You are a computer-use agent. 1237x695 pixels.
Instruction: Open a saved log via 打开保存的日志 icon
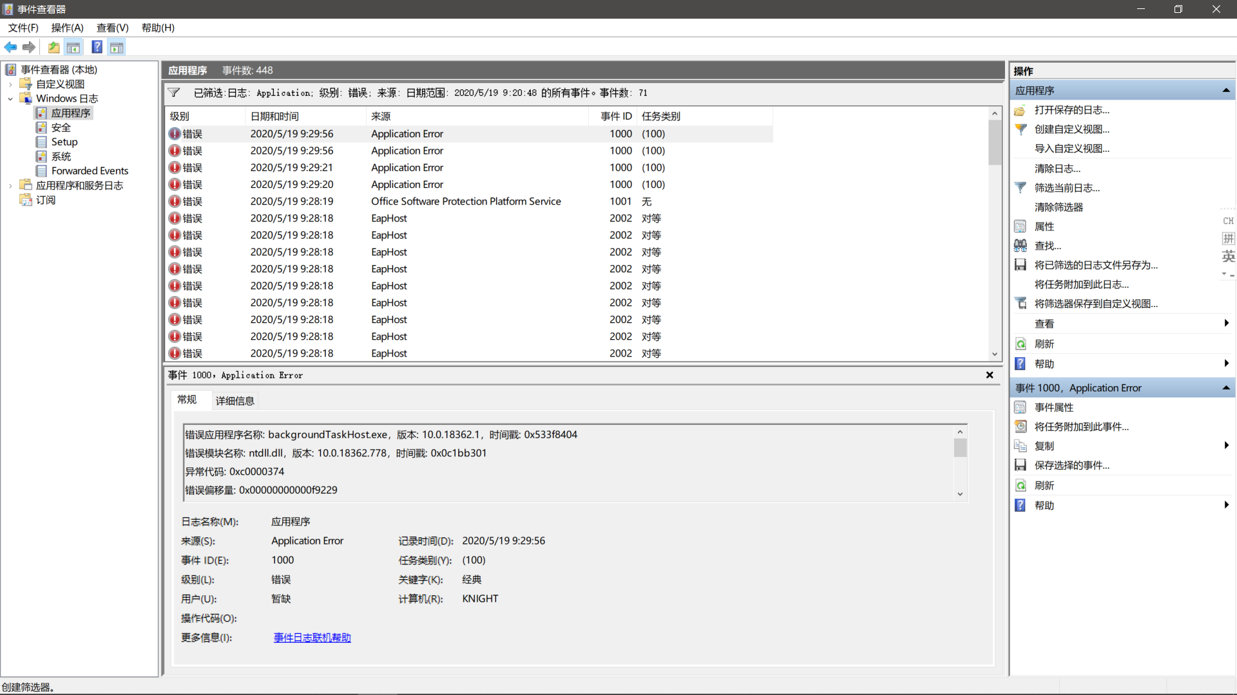coord(1021,110)
